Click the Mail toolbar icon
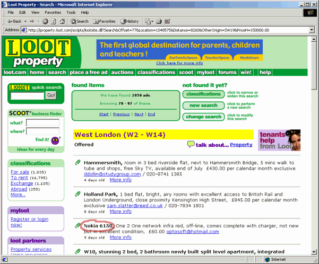Screen dimensions: 319x264 coord(149,21)
